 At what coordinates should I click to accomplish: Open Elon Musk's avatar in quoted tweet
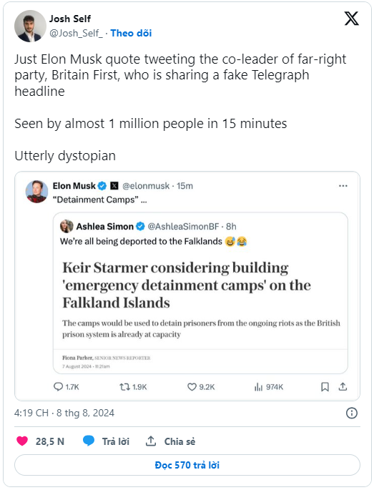tap(37, 192)
